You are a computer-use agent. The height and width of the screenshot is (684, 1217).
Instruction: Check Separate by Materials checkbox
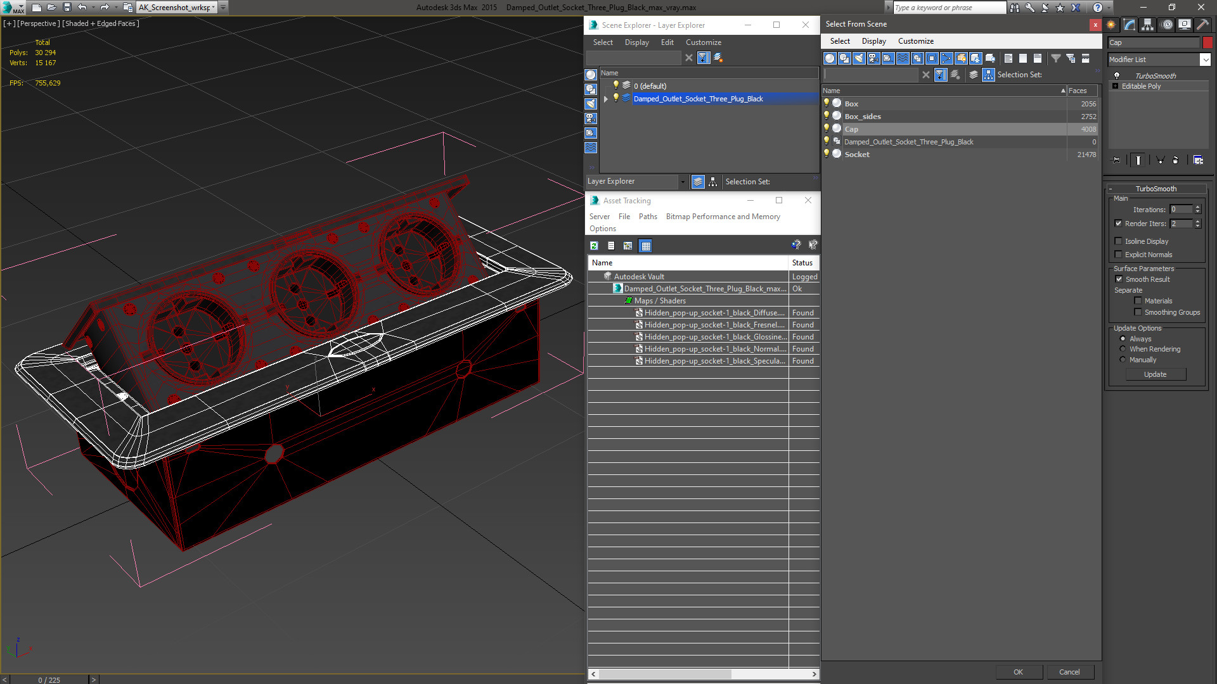click(1138, 301)
